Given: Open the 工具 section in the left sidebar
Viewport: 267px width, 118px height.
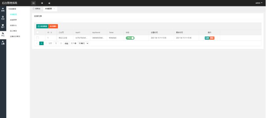Looking at the screenshot, I should pyautogui.click(x=3, y=43).
